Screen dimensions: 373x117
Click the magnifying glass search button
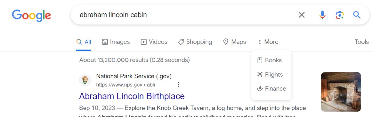coord(357,15)
